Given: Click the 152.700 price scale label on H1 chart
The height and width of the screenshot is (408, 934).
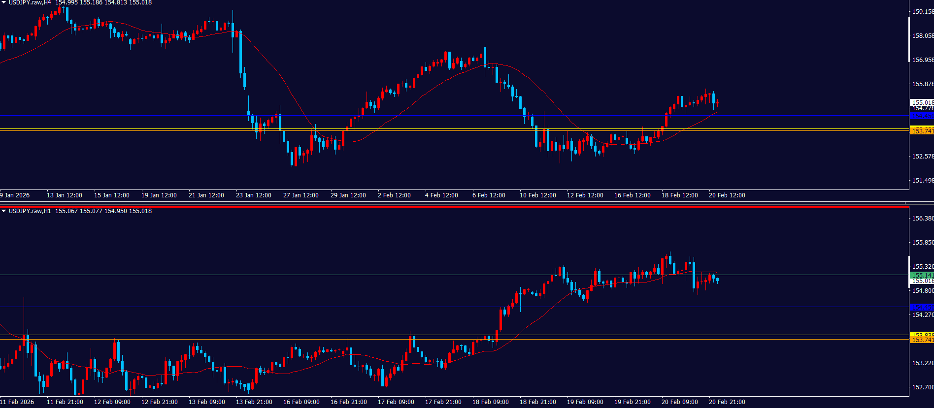Looking at the screenshot, I should point(922,387).
